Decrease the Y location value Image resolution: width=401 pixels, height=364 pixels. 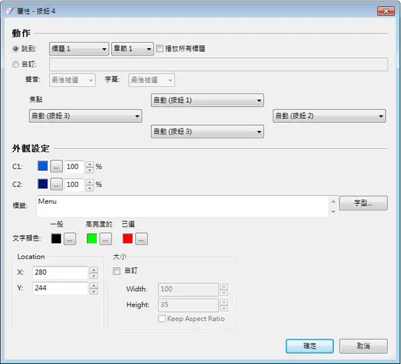[x=94, y=291]
